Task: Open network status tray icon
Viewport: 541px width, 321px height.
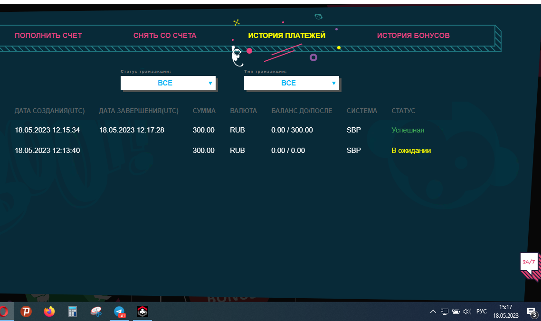Action: tap(445, 312)
